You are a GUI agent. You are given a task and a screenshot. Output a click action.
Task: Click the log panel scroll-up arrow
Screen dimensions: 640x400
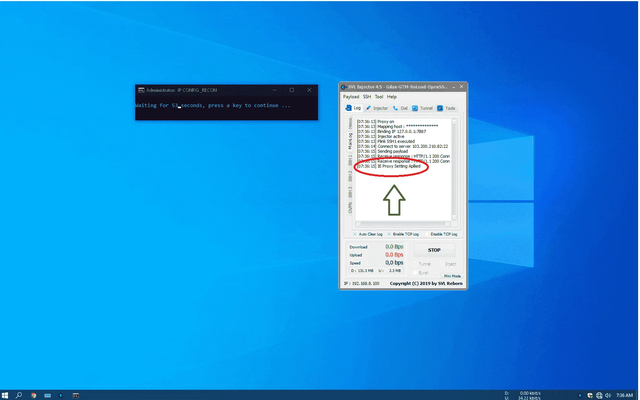454,122
